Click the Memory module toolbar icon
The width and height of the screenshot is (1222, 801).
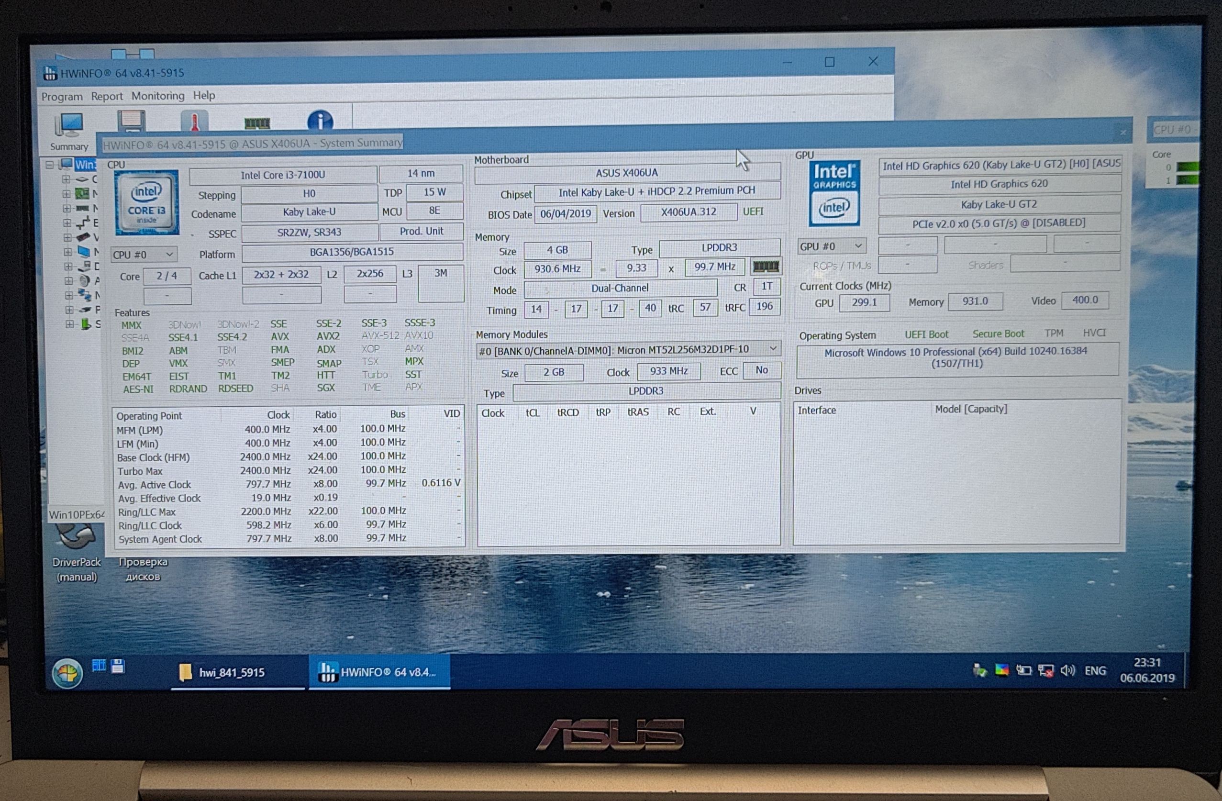[x=257, y=122]
